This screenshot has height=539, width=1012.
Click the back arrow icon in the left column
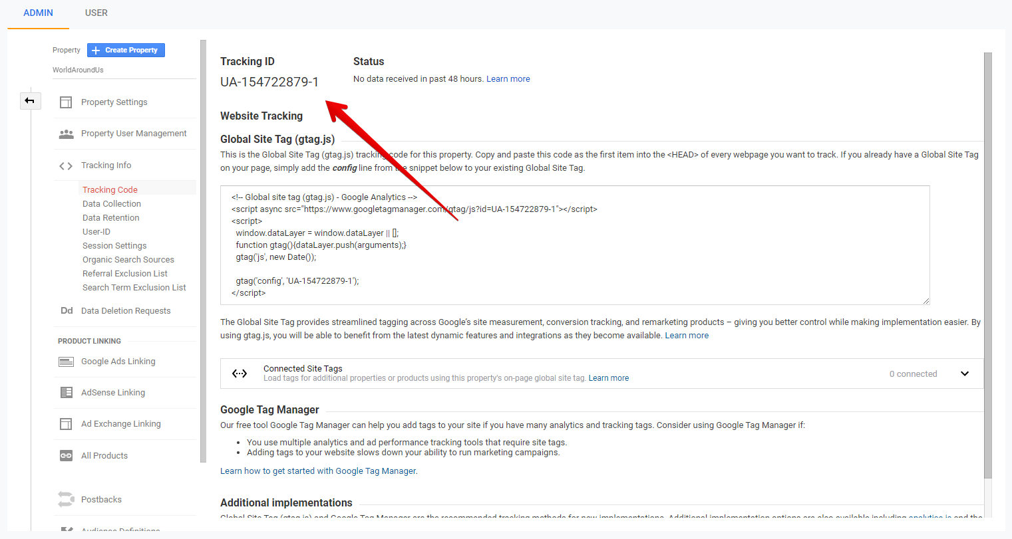tap(30, 101)
